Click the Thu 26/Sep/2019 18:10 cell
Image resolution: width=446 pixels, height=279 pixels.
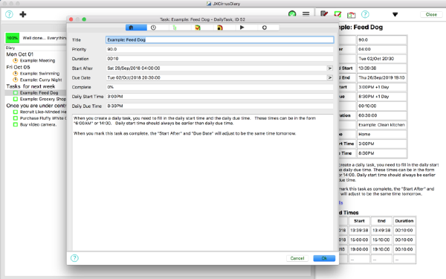(382, 77)
